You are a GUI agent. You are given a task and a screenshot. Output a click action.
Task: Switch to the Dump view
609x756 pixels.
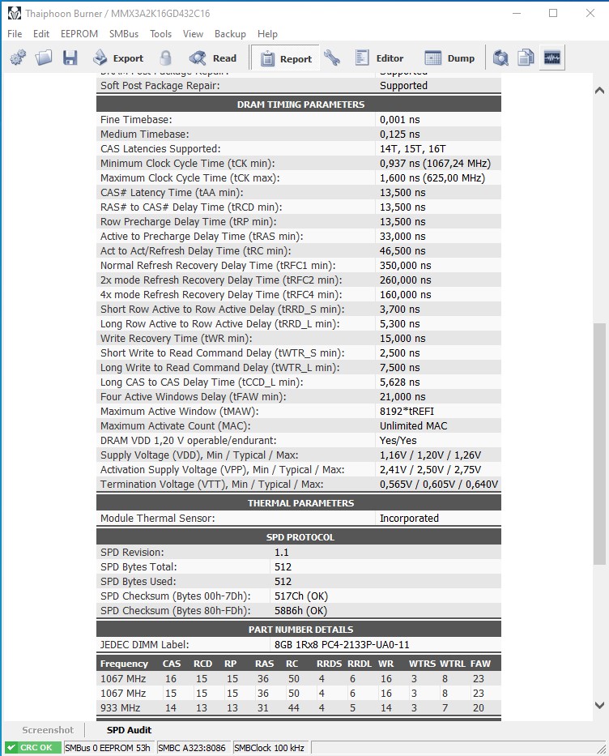point(449,58)
